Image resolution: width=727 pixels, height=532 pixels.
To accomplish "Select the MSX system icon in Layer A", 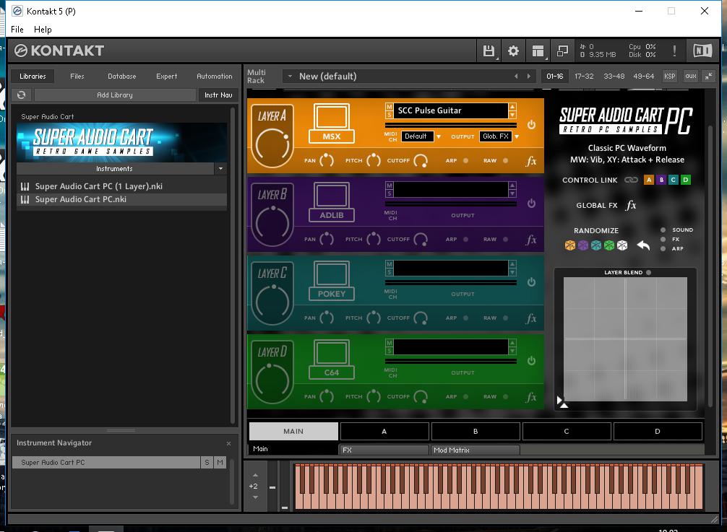I will (x=332, y=123).
